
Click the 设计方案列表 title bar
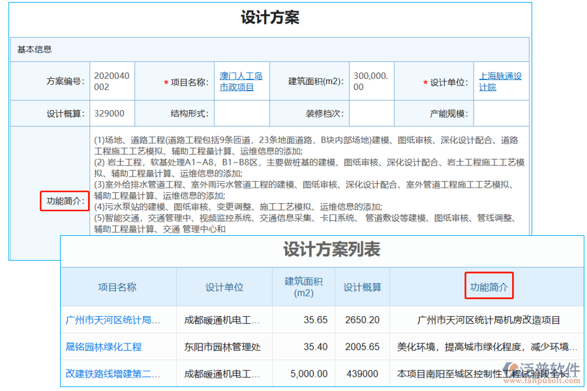pyautogui.click(x=324, y=250)
